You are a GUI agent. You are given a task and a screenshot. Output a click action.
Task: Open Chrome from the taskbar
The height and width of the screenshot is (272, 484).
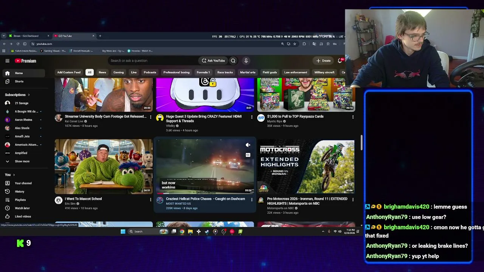(182, 232)
